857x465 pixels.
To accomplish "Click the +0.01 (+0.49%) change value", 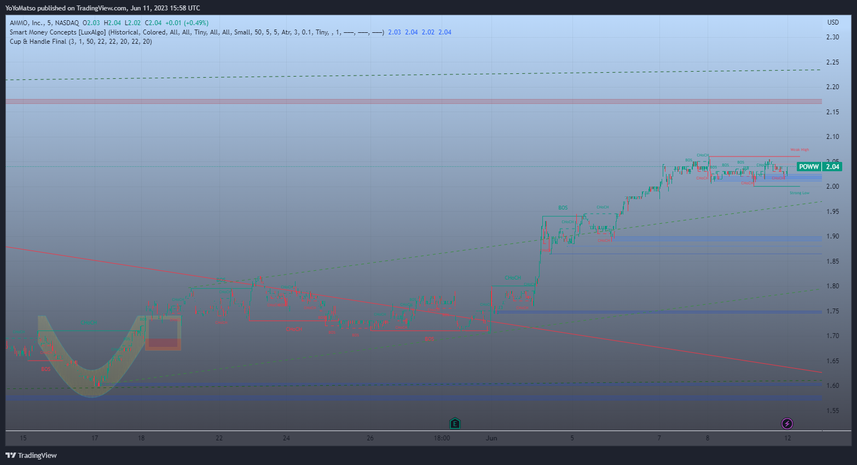I will (x=187, y=23).
